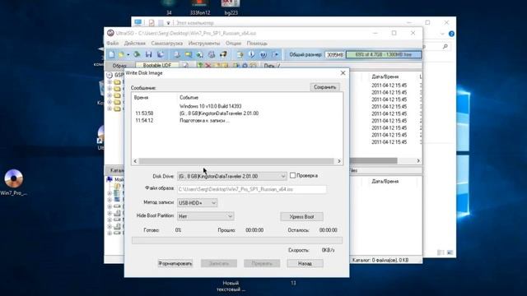This screenshot has height=296, width=527.
Task: Open the Самозагрузка menu
Action: pyautogui.click(x=166, y=44)
